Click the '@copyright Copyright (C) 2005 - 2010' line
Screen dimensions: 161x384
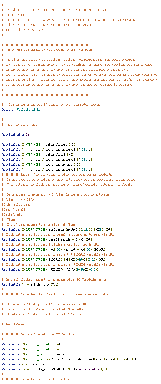coord(68,20)
